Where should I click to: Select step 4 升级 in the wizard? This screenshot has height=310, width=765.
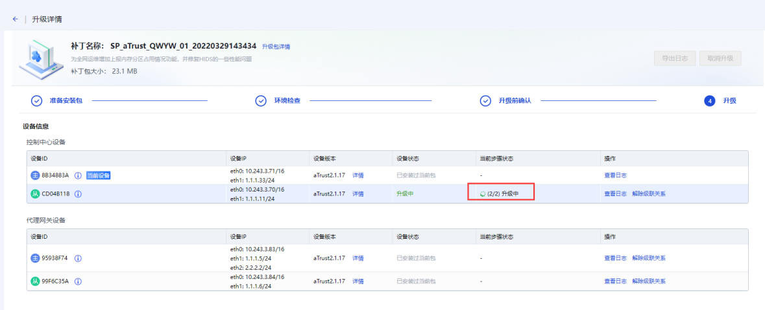tap(710, 101)
